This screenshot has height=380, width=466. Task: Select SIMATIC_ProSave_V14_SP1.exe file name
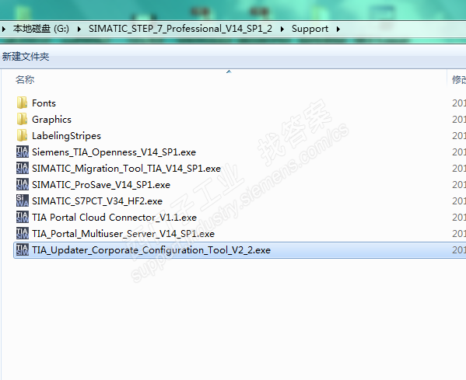(x=101, y=185)
